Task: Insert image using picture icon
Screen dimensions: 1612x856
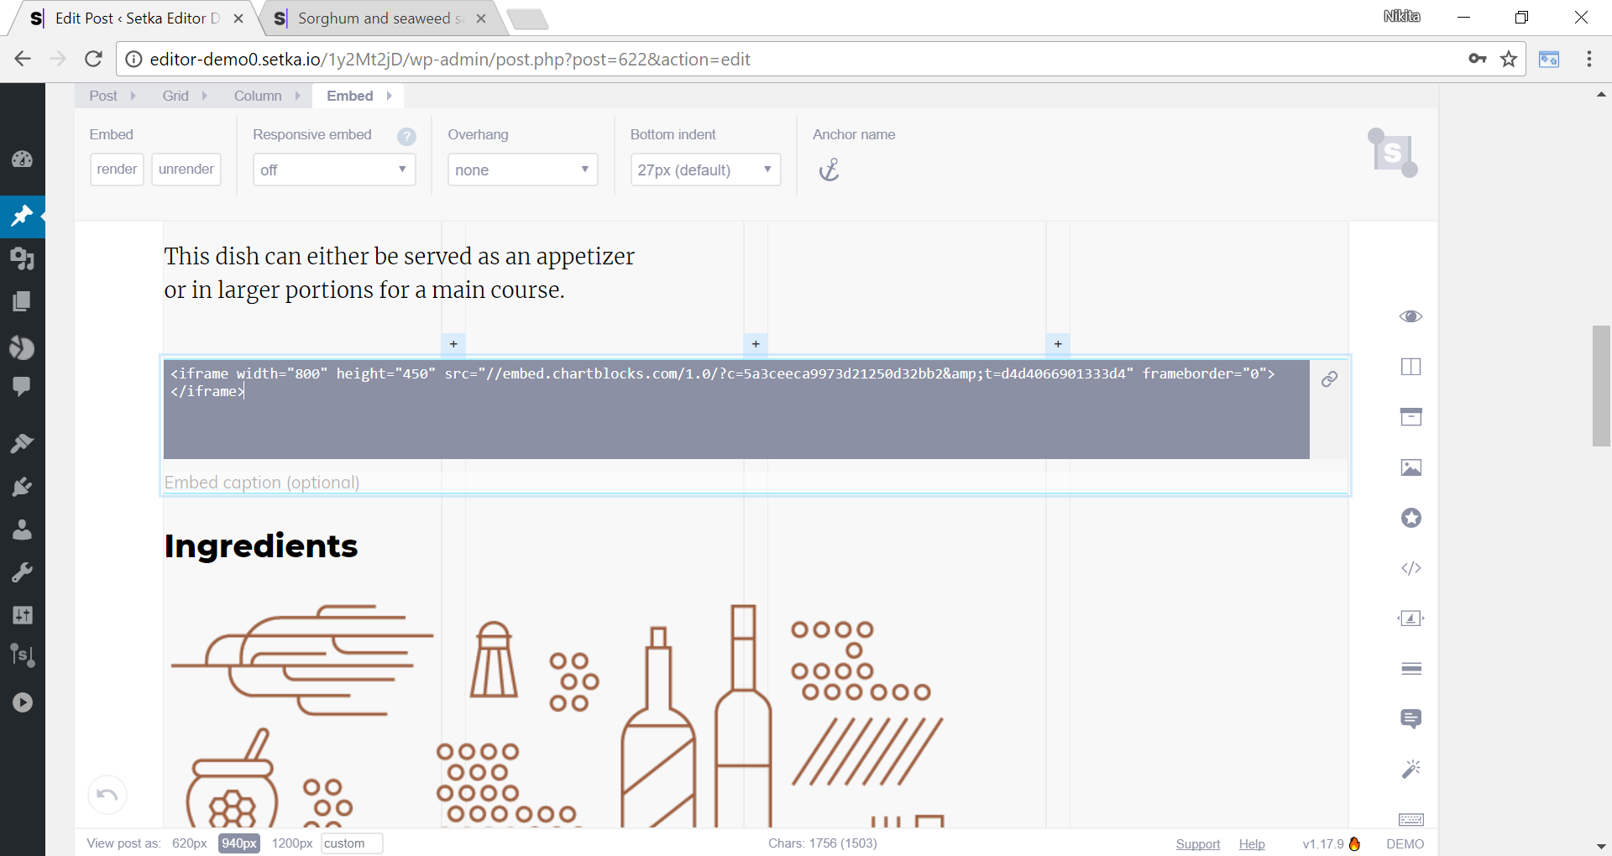Action: click(1410, 467)
